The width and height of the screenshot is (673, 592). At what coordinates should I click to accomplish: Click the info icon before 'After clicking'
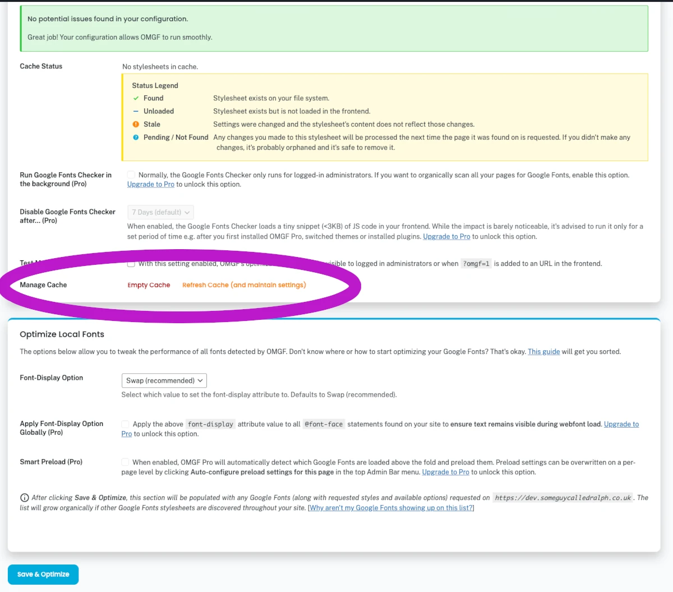tap(24, 498)
